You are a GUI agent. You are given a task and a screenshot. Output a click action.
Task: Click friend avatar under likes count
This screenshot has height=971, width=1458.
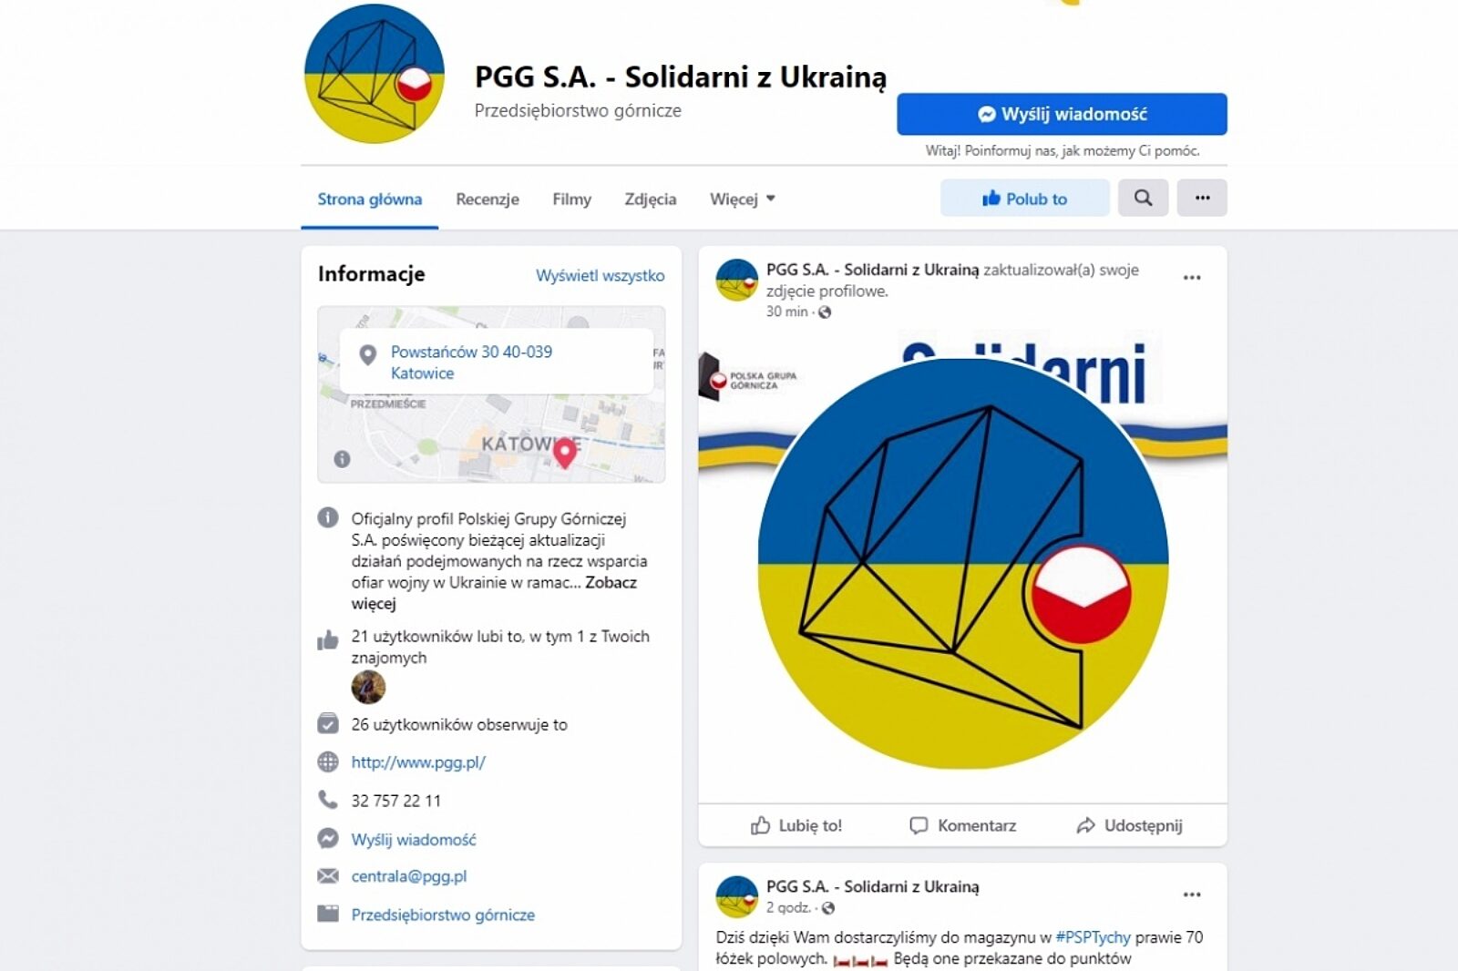[368, 687]
